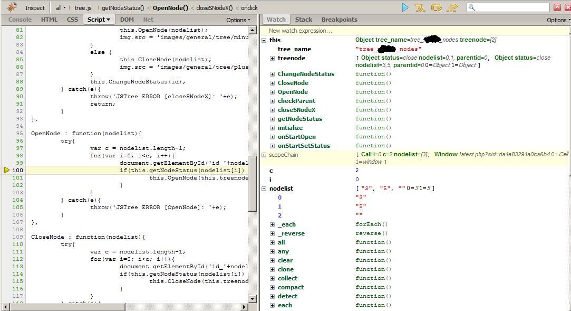The width and height of the screenshot is (571, 311).
Task: Collapse the 'this' object in Watch
Action: 264,40
